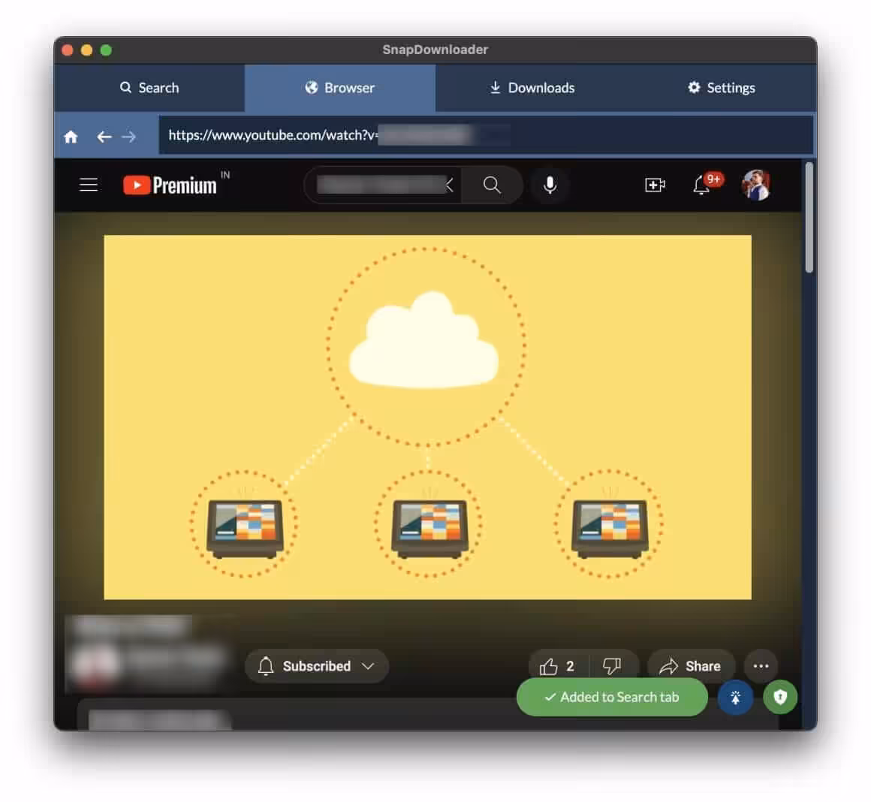Open the Settings tab
Image resolution: width=871 pixels, height=802 pixels.
[x=719, y=88]
